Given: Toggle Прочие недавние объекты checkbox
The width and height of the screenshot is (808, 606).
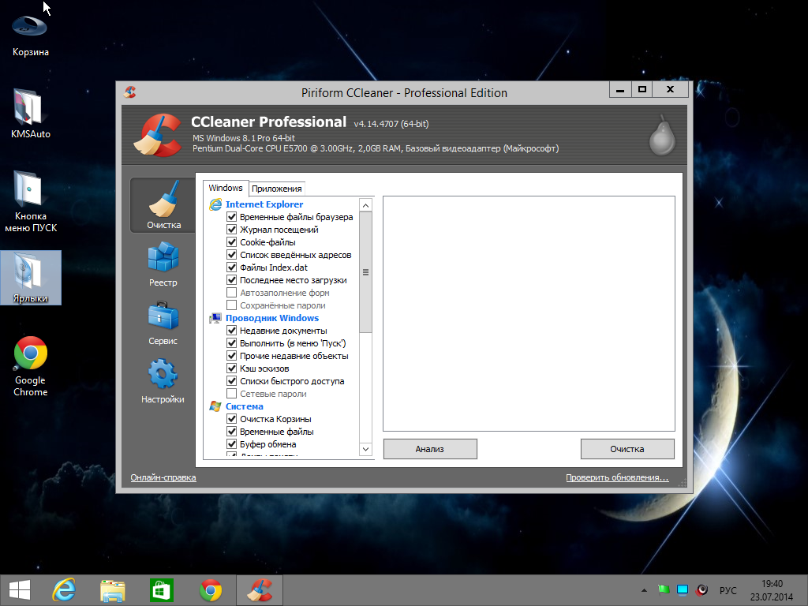Looking at the screenshot, I should [232, 356].
